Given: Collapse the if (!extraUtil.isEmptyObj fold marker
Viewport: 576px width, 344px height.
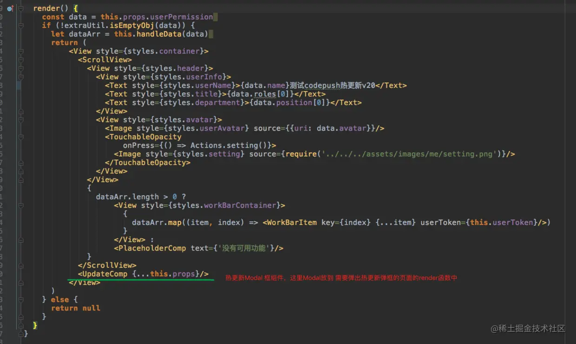Looking at the screenshot, I should click(21, 26).
